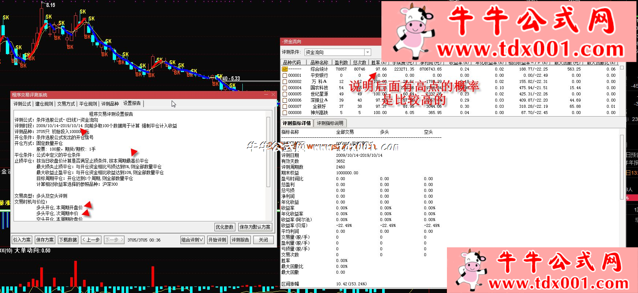Click 保存为默认方案 button

point(255,227)
